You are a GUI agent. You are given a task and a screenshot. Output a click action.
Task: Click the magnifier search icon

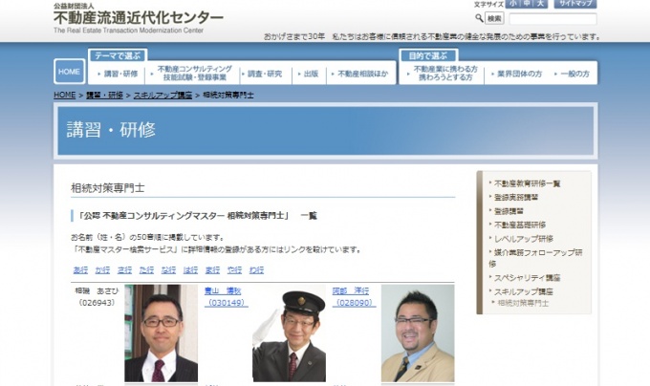[x=479, y=18]
